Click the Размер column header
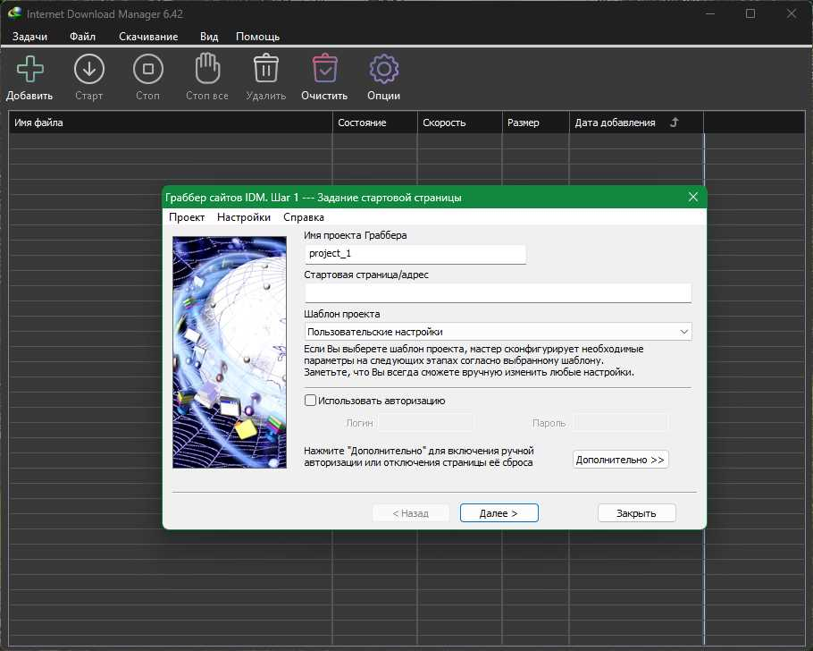 (x=536, y=123)
